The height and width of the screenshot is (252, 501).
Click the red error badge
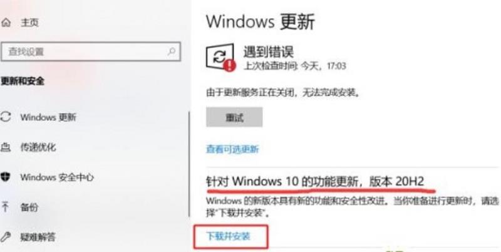click(x=229, y=66)
